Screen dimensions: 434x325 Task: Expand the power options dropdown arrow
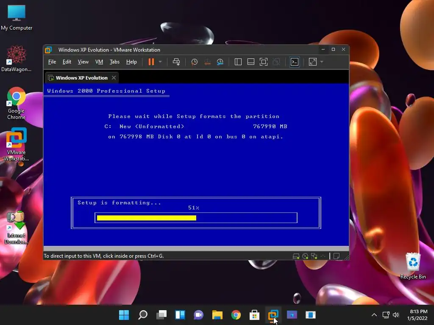coord(160,62)
